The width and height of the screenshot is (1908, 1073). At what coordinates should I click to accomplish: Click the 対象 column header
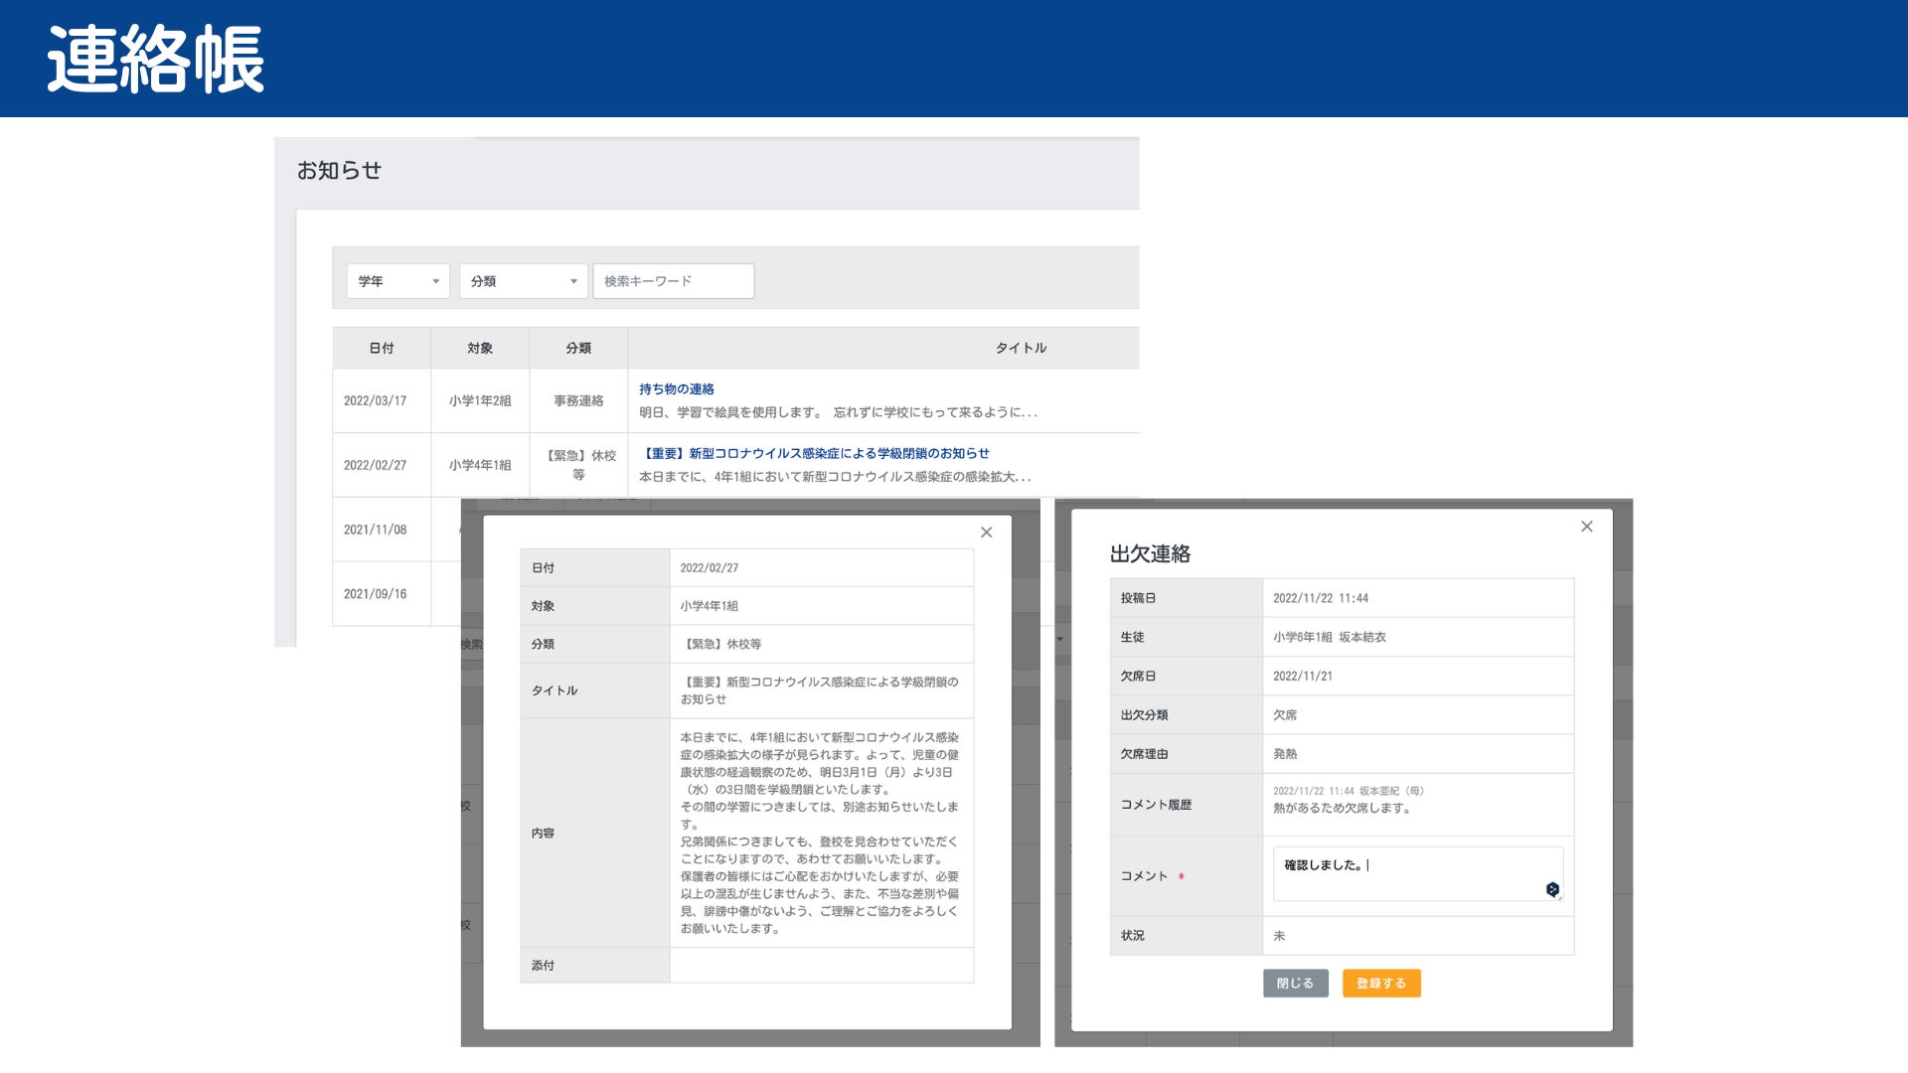tap(480, 348)
